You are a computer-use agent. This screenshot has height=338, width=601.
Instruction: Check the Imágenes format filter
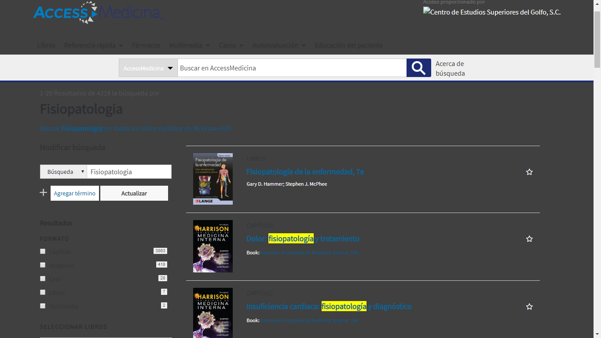pyautogui.click(x=43, y=265)
